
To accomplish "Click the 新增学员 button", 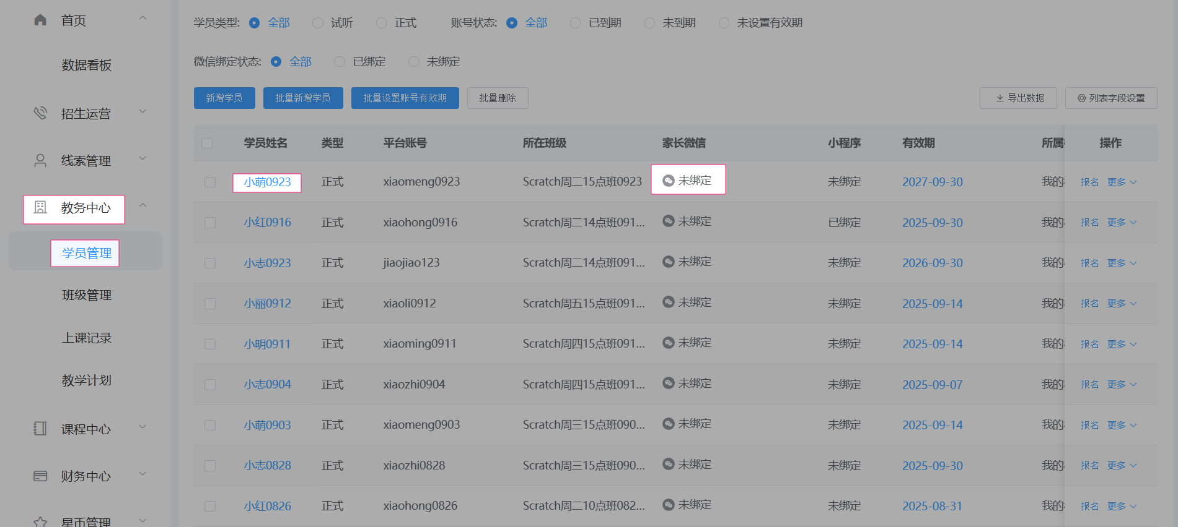I will [224, 98].
